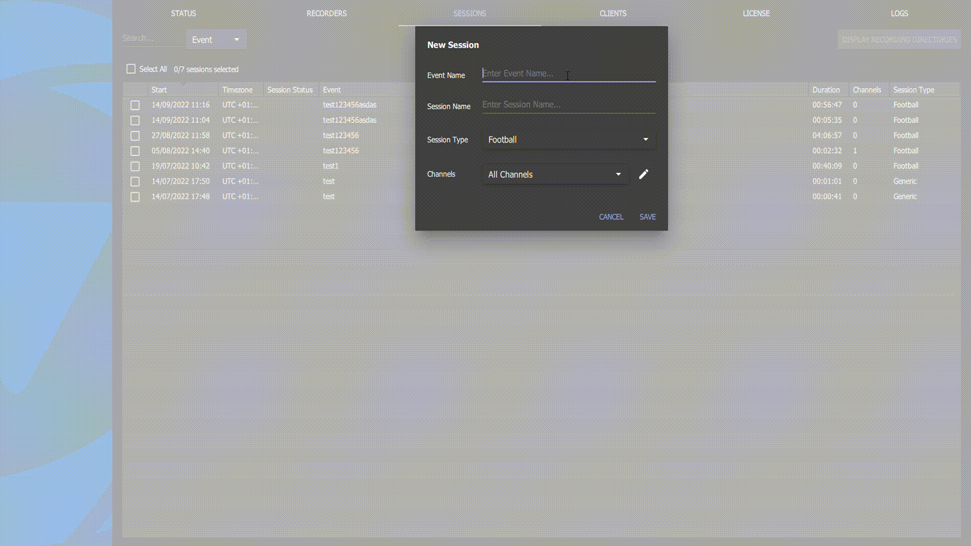
Task: Click duration 00:00:41 cell
Action: 827,196
